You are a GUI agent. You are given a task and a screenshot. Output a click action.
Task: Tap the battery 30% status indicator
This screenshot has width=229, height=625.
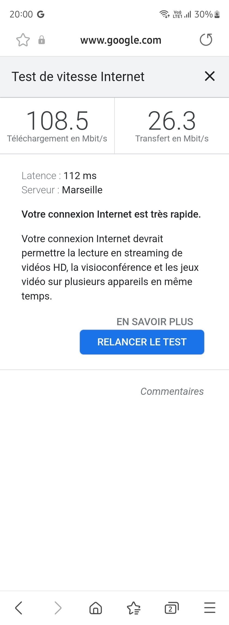pos(207,14)
